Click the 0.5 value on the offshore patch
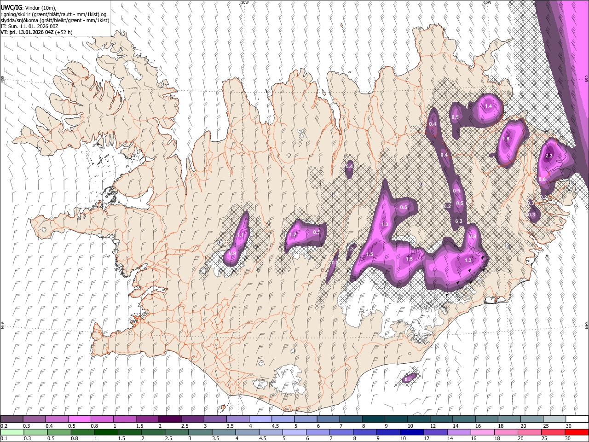This screenshot has width=589, height=442. click(x=408, y=380)
